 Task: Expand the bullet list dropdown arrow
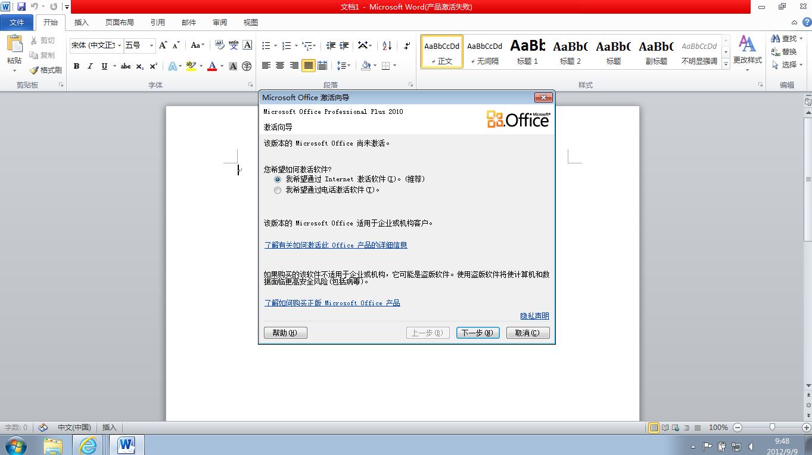275,45
